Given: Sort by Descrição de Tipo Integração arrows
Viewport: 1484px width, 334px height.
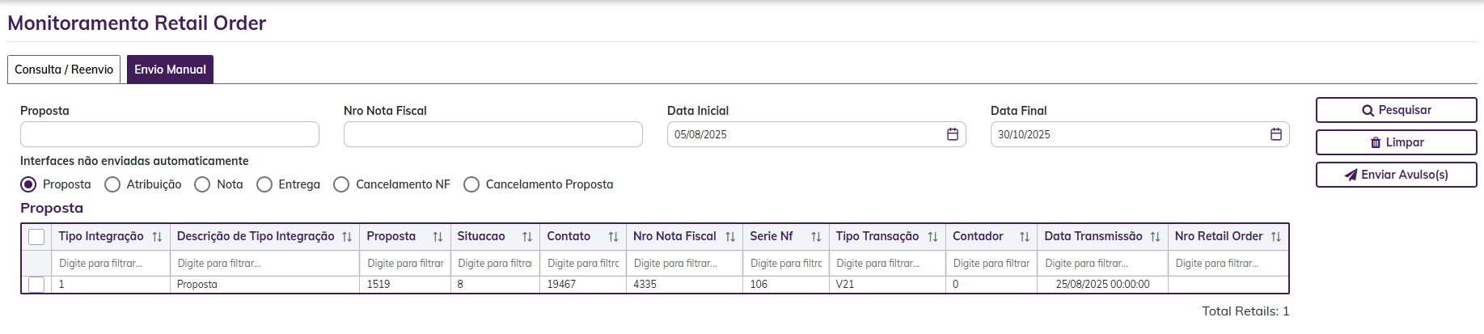Looking at the screenshot, I should pyautogui.click(x=347, y=237).
